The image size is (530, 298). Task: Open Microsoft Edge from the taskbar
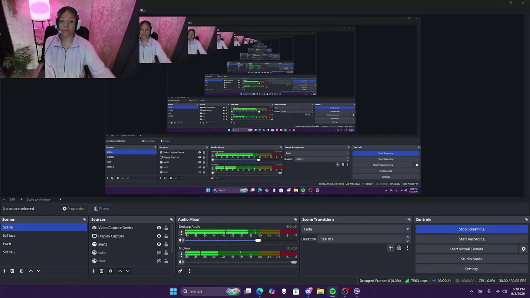260,291
